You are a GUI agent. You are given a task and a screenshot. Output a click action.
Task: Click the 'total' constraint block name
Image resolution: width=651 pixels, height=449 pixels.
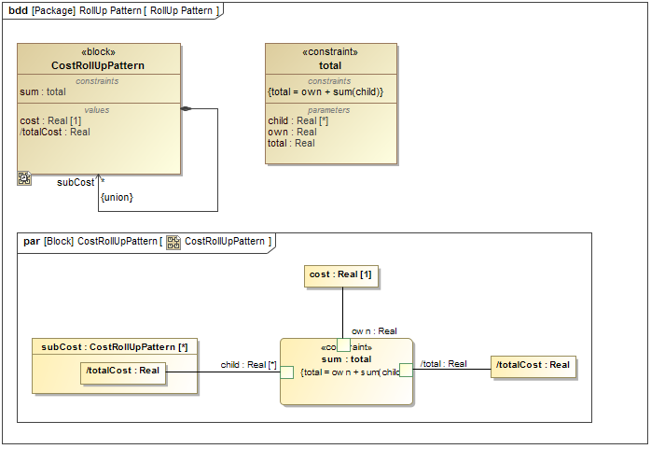[330, 66]
